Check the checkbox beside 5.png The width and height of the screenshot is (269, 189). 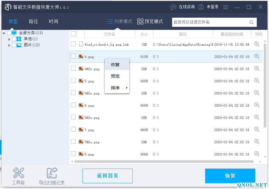[x=73, y=80]
